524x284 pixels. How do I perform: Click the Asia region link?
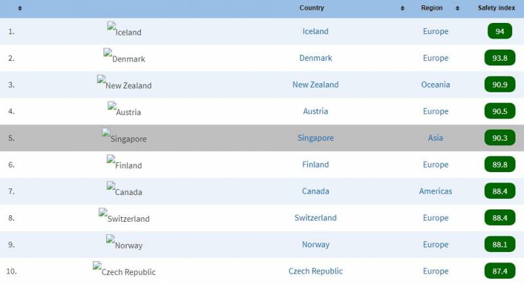(x=436, y=138)
